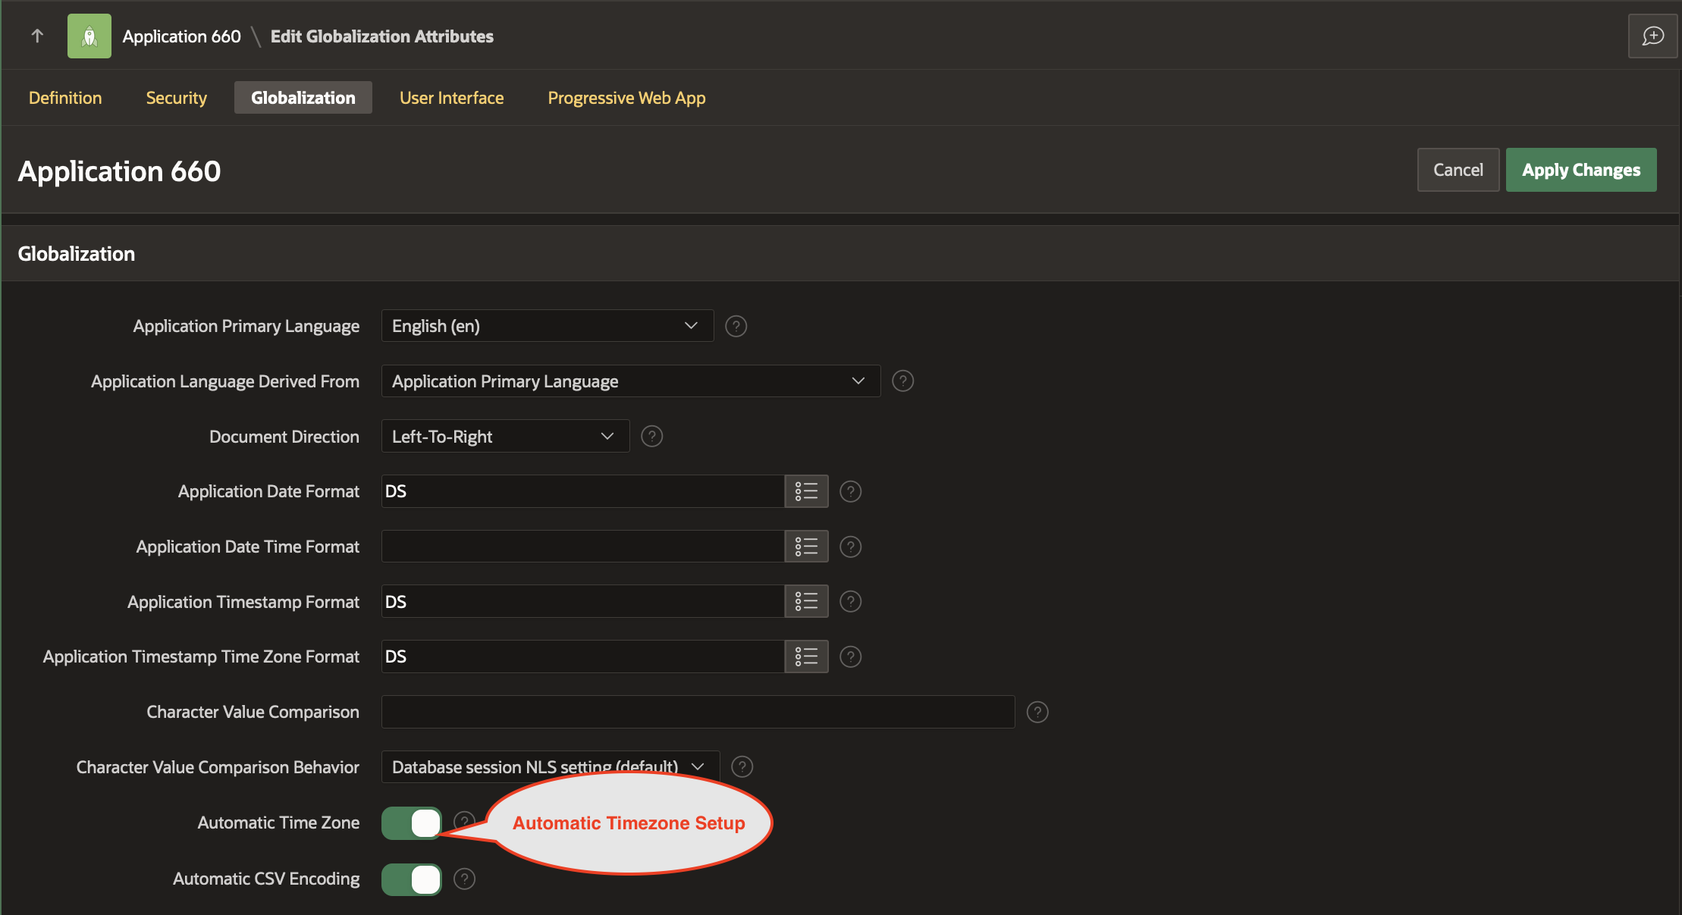The image size is (1682, 915).
Task: Expand Document Direction dropdown
Action: click(505, 437)
